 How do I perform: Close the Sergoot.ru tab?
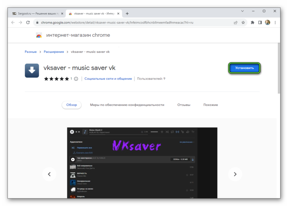click(x=62, y=13)
